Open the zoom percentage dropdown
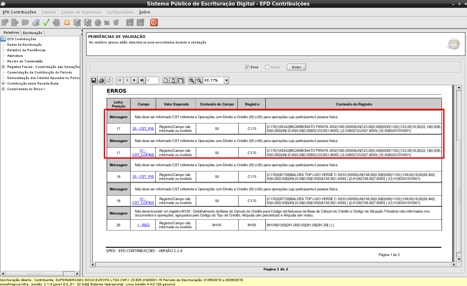 [x=226, y=80]
